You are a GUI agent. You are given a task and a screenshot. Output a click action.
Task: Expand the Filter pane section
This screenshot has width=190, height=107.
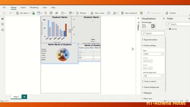pyautogui.click(x=147, y=99)
